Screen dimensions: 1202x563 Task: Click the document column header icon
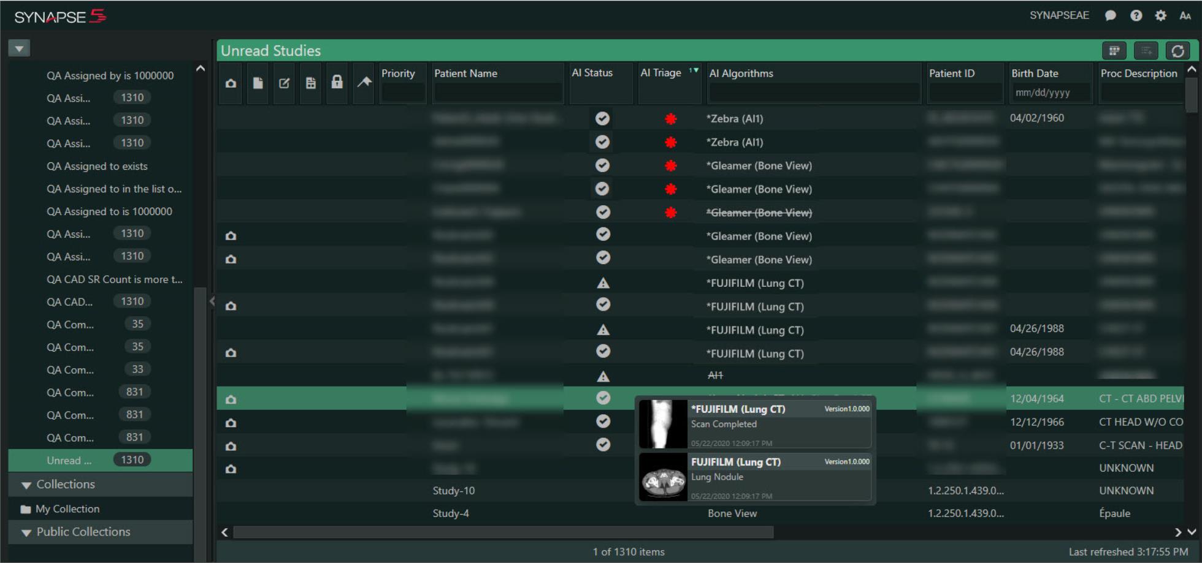pyautogui.click(x=258, y=83)
